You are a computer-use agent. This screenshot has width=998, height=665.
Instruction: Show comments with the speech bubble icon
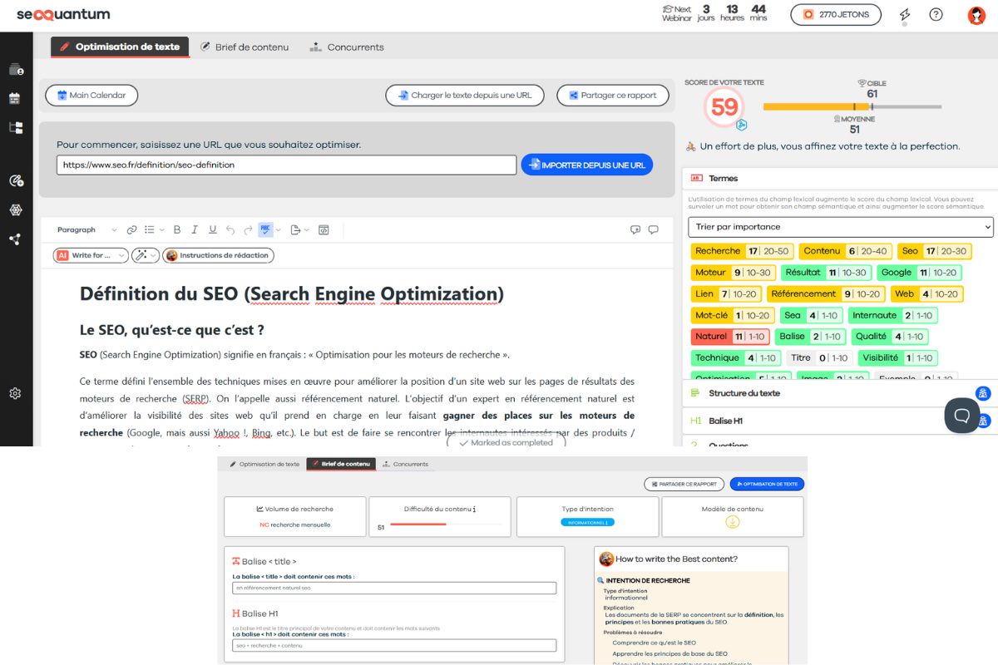click(x=654, y=229)
